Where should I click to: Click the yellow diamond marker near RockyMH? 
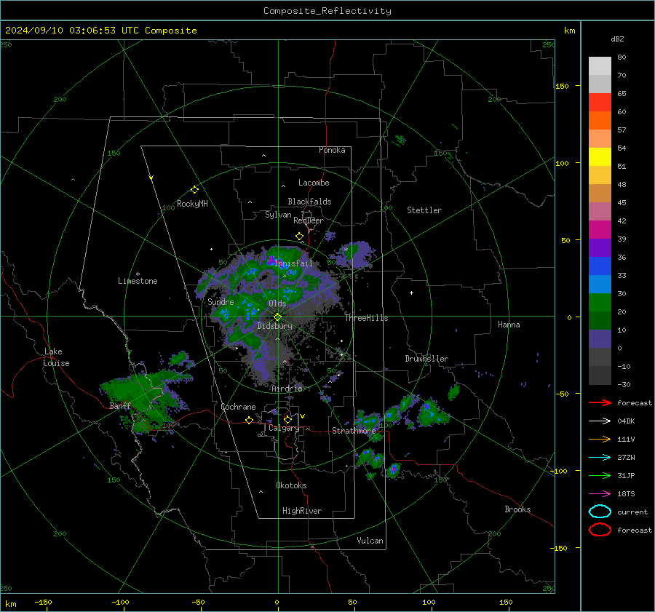194,190
